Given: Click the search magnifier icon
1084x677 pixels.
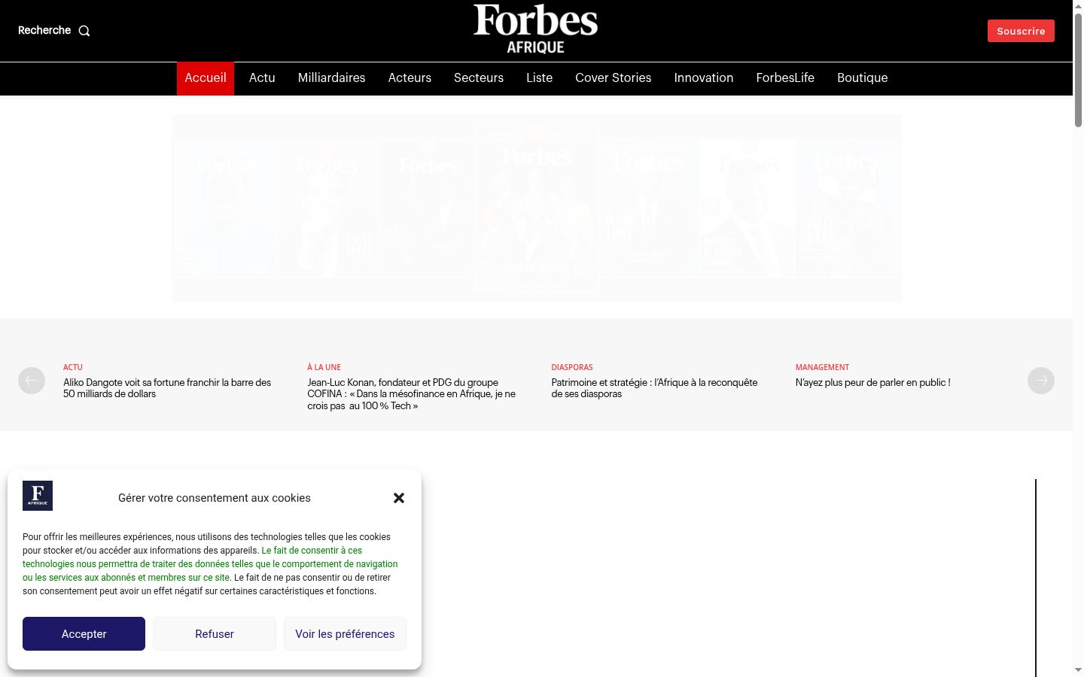Looking at the screenshot, I should [x=84, y=31].
